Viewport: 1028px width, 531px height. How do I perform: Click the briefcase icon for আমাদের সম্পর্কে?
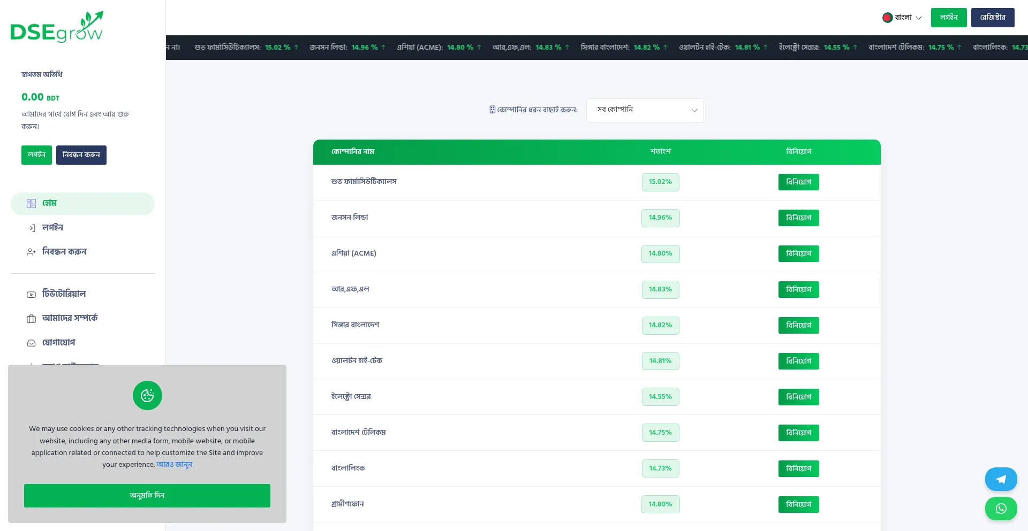tap(31, 319)
